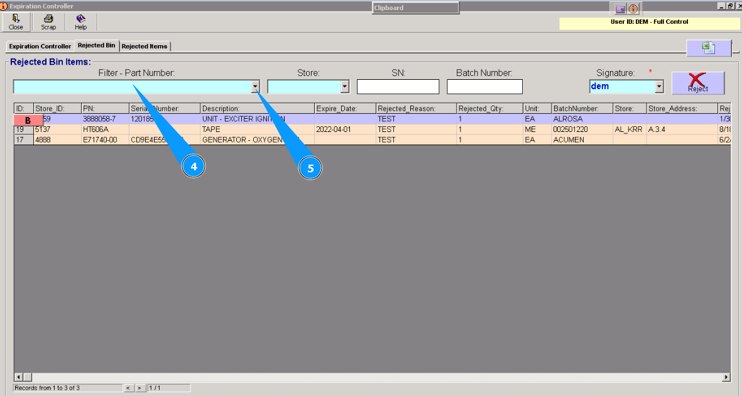This screenshot has height=396, width=742.
Task: Expand Filter - Part Number dropdown arrow
Action: tap(255, 87)
